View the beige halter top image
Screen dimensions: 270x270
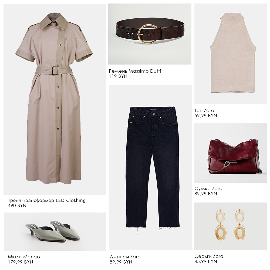pos(231,54)
